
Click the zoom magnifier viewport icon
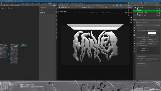131,17
